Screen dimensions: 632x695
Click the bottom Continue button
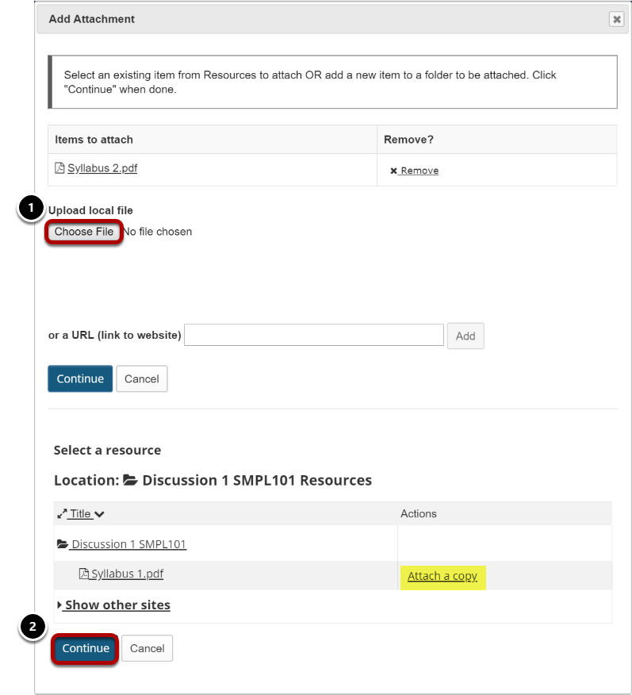pyautogui.click(x=86, y=648)
